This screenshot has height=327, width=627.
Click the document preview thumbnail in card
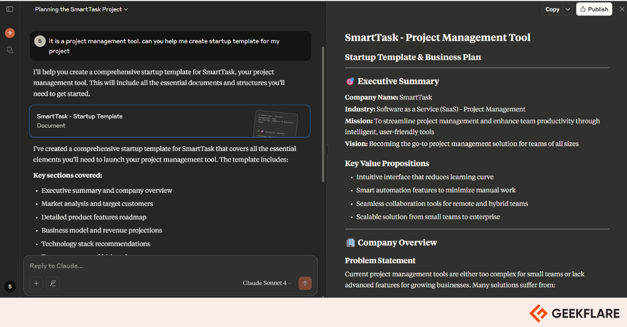point(276,123)
